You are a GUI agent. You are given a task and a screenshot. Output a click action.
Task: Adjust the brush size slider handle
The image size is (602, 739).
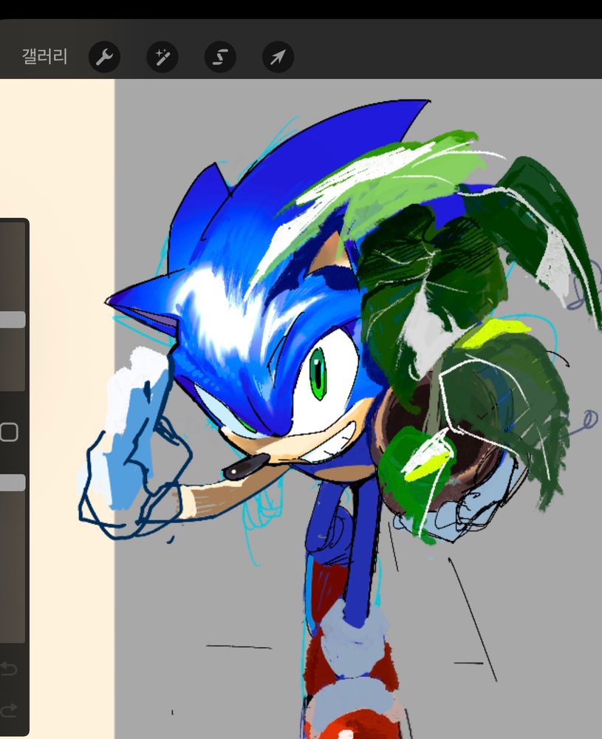(x=13, y=319)
